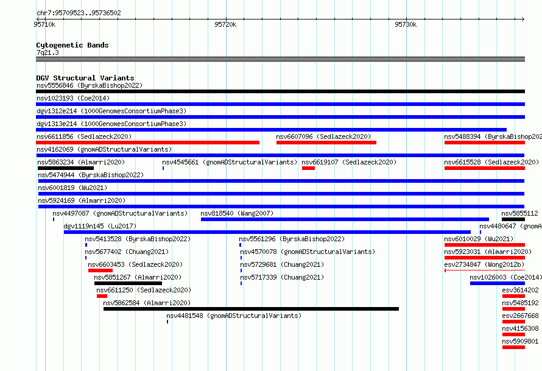This screenshot has width=542, height=371.
Task: Select nsv6001819 (Wu2021) variant label
Action: (72, 188)
